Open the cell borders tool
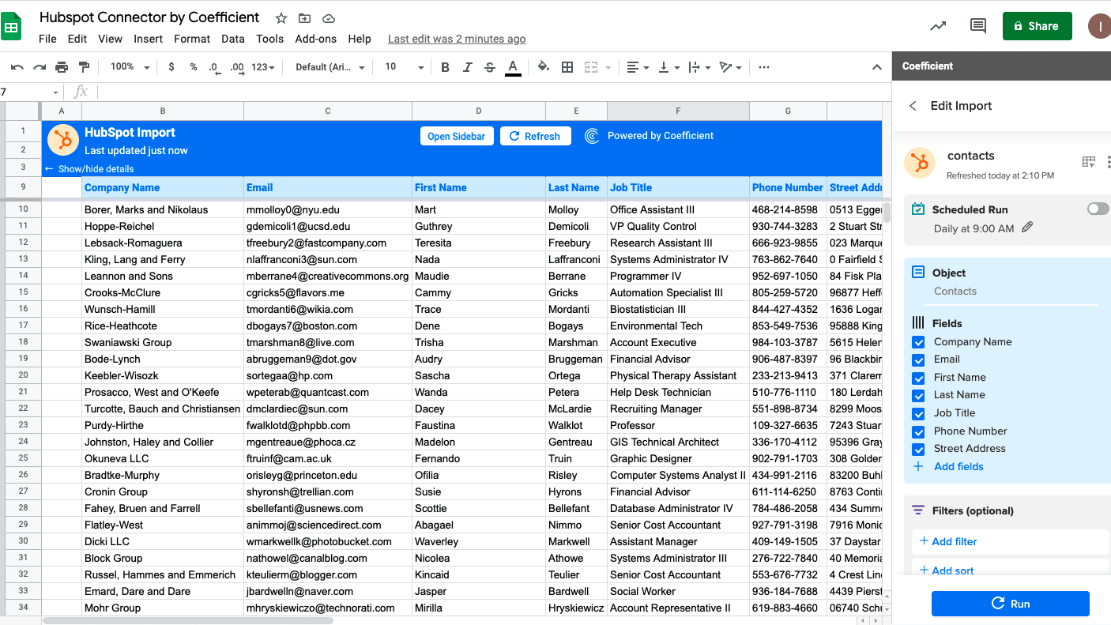The height and width of the screenshot is (625, 1111). coord(567,67)
